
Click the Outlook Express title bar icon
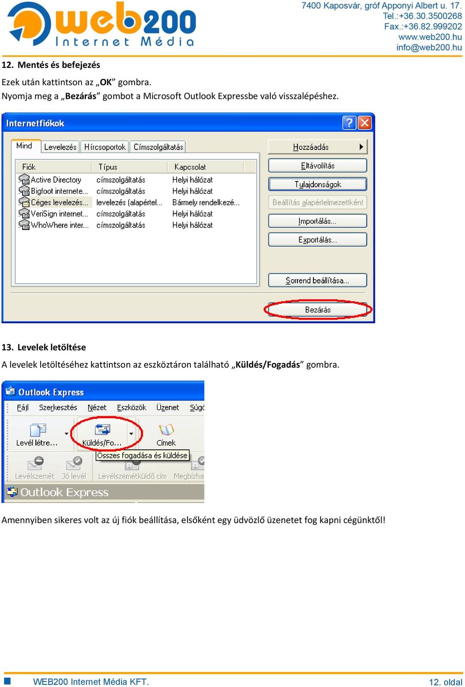pyautogui.click(x=10, y=391)
